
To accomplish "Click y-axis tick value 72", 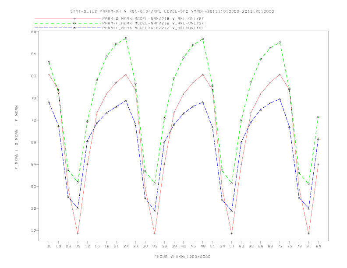I will (x=33, y=120).
